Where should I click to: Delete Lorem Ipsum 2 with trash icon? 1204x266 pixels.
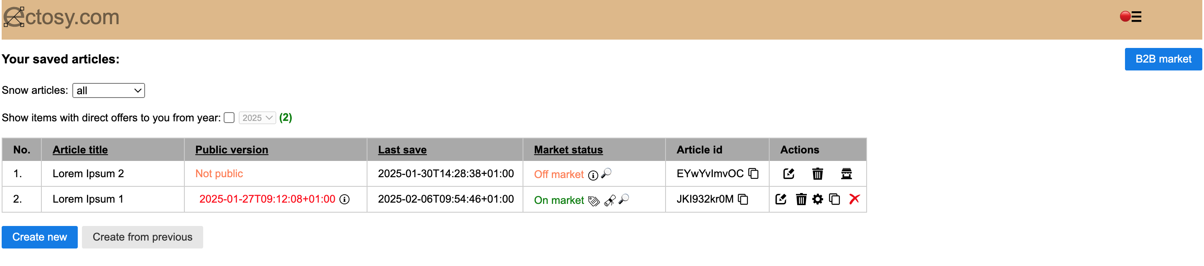point(817,174)
